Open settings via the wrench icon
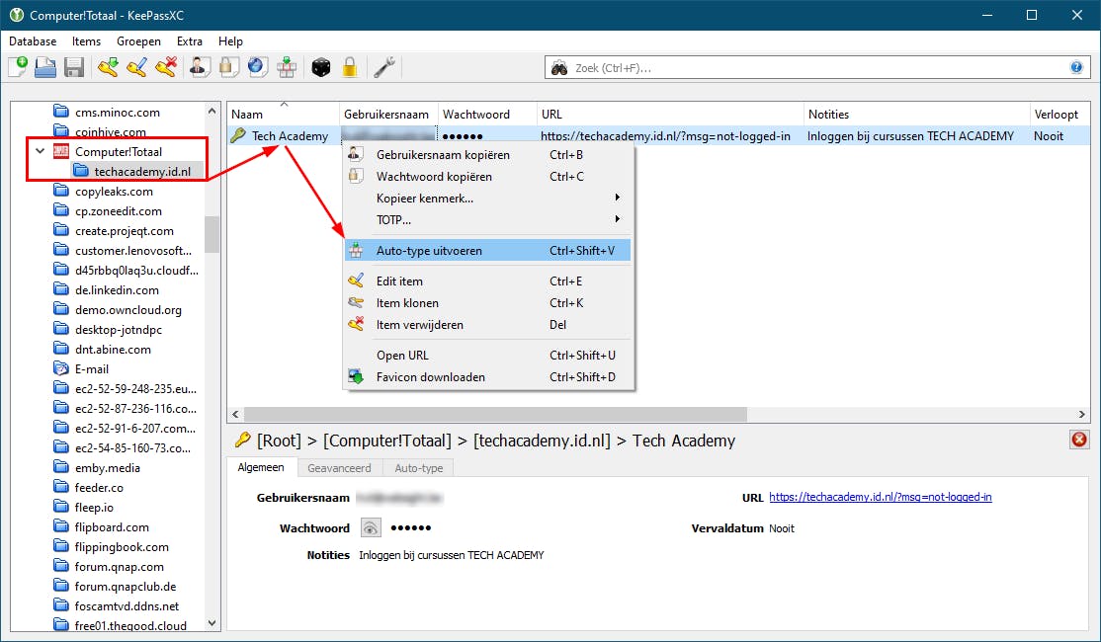The width and height of the screenshot is (1101, 642). coord(384,67)
